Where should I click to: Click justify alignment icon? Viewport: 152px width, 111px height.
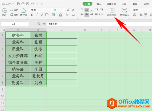(x=96, y=15)
